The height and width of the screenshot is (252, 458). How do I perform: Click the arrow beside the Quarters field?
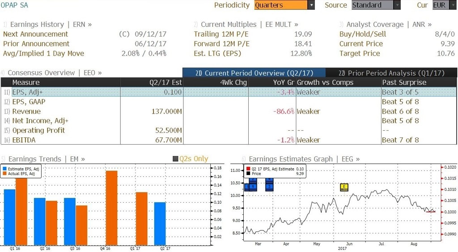pos(311,5)
